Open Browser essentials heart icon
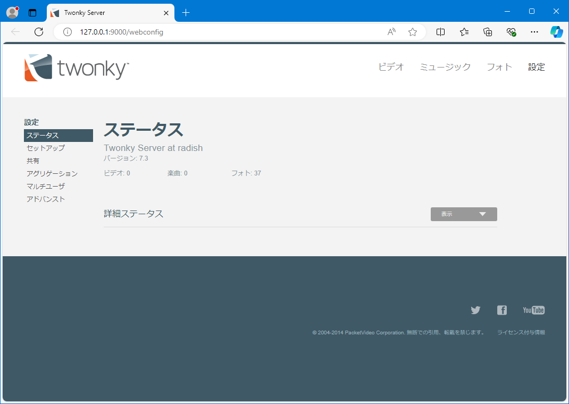Viewport: 569px width, 404px height. click(x=511, y=32)
